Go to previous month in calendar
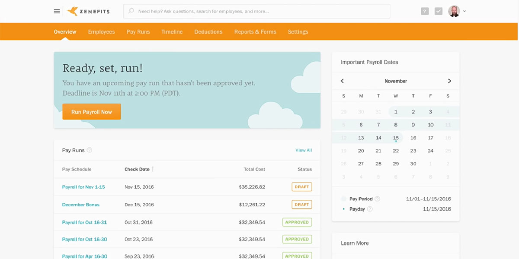This screenshot has height=259, width=519. [x=343, y=81]
